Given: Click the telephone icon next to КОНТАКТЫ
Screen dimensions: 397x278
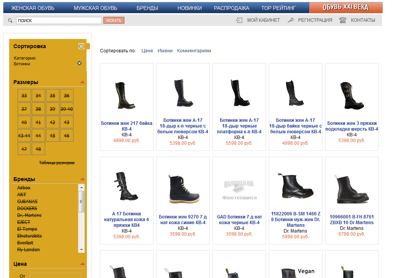Looking at the screenshot, I should (343, 20).
